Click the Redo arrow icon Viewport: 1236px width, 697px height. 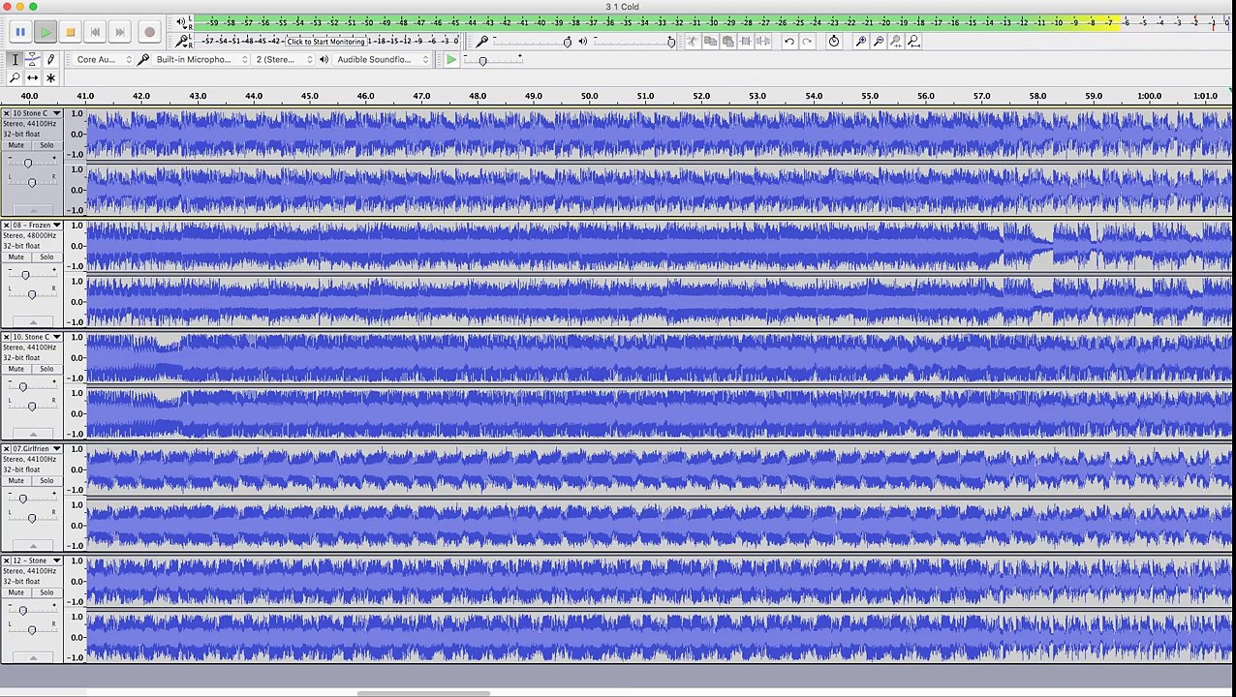click(x=807, y=42)
